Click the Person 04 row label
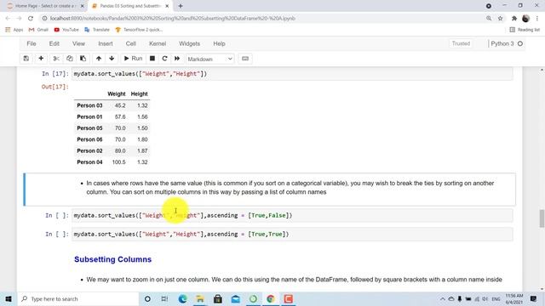Image resolution: width=545 pixels, height=306 pixels. tap(89, 162)
